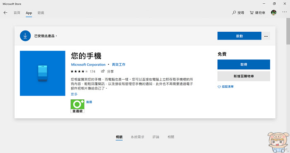Switch to the 遊戲 tab

[x=41, y=13]
